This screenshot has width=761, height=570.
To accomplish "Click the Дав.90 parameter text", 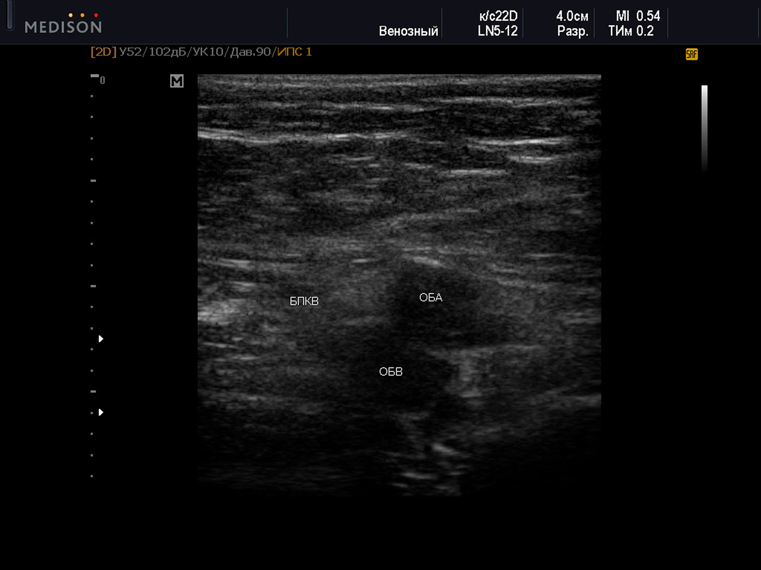I will (250, 52).
